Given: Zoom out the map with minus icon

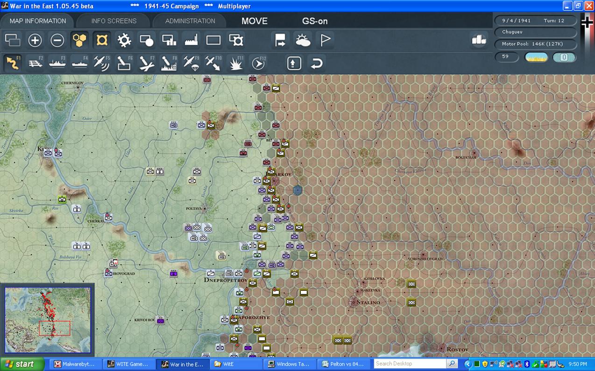Looking at the screenshot, I should (x=57, y=40).
